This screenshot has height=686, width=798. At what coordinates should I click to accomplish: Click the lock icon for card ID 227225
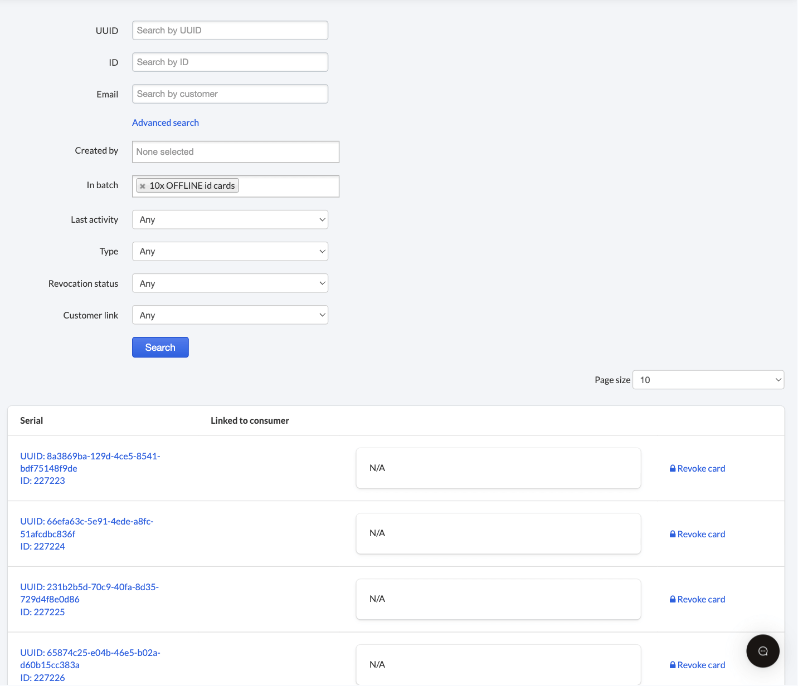(673, 599)
